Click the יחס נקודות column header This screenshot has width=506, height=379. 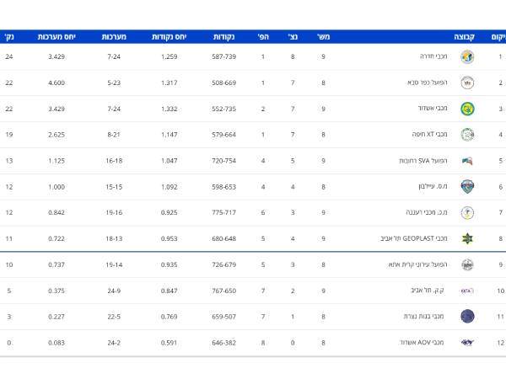[x=169, y=37]
